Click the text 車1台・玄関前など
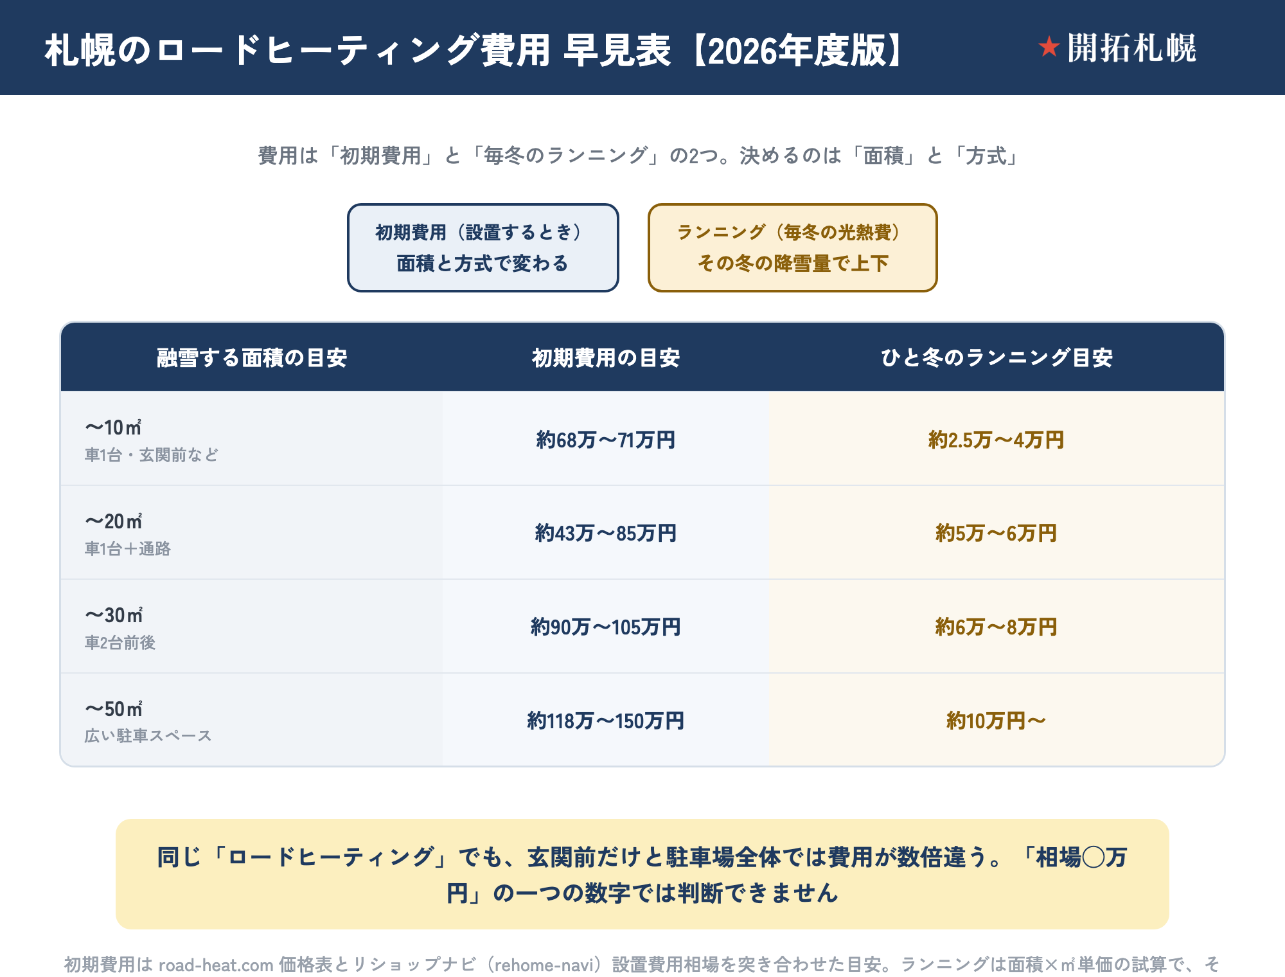Image resolution: width=1285 pixels, height=977 pixels. (152, 455)
